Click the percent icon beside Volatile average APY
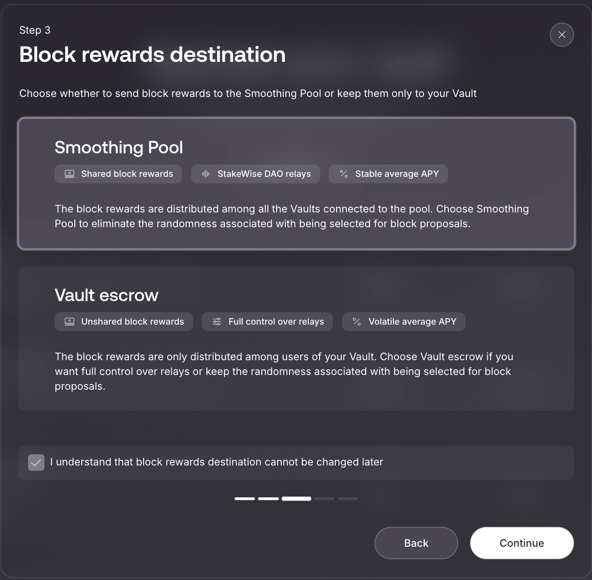The image size is (592, 580). pyautogui.click(x=357, y=322)
